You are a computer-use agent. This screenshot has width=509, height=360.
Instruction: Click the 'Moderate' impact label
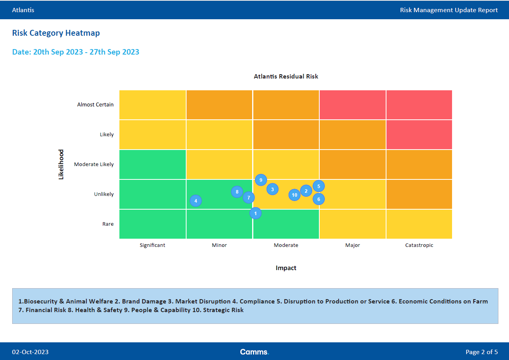point(286,245)
